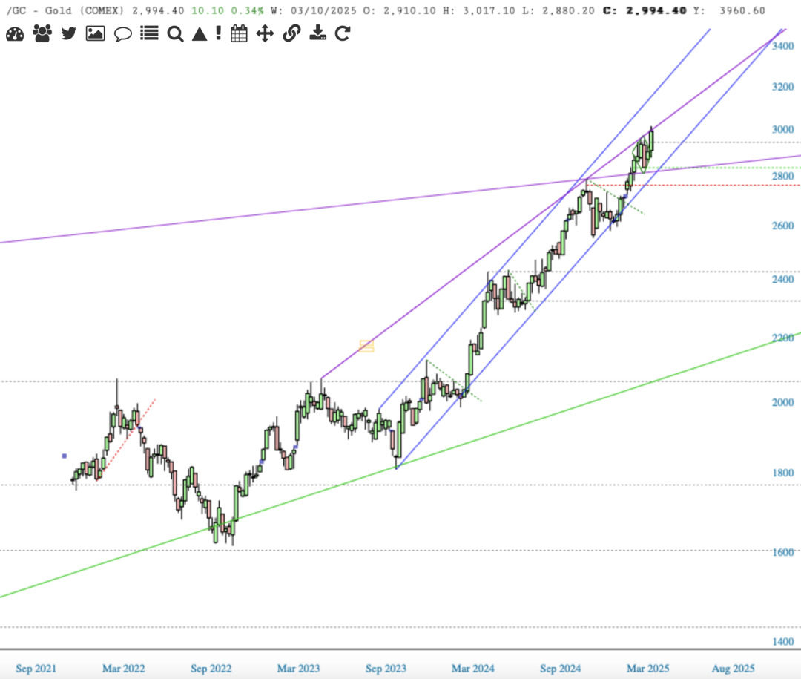
Task: Click the chain link icon
Action: tap(291, 33)
